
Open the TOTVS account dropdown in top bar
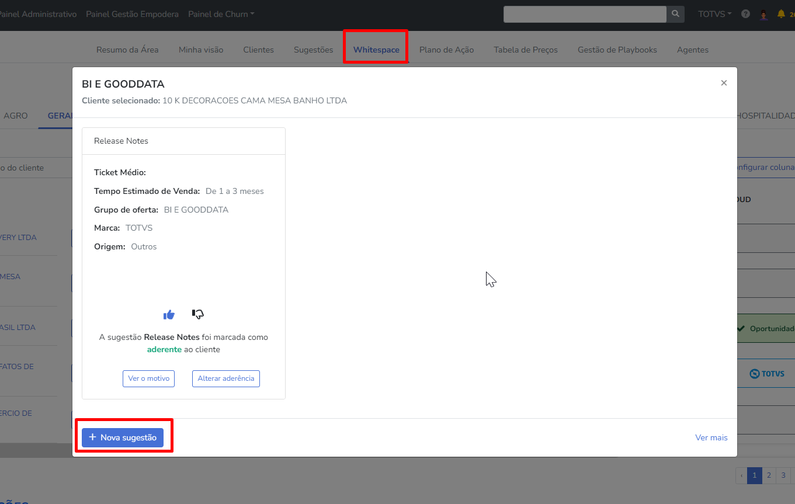(715, 14)
